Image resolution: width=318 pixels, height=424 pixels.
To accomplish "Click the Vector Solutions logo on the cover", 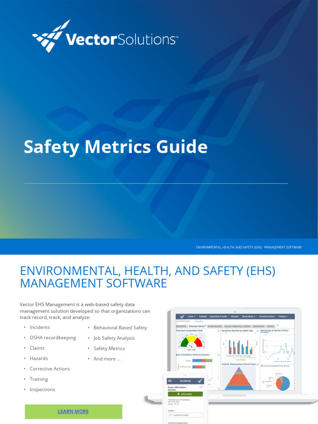I will tap(105, 36).
